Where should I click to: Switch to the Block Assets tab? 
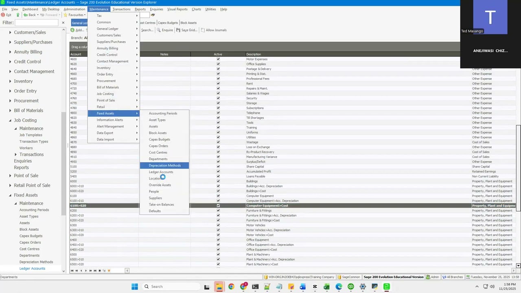coord(188,23)
